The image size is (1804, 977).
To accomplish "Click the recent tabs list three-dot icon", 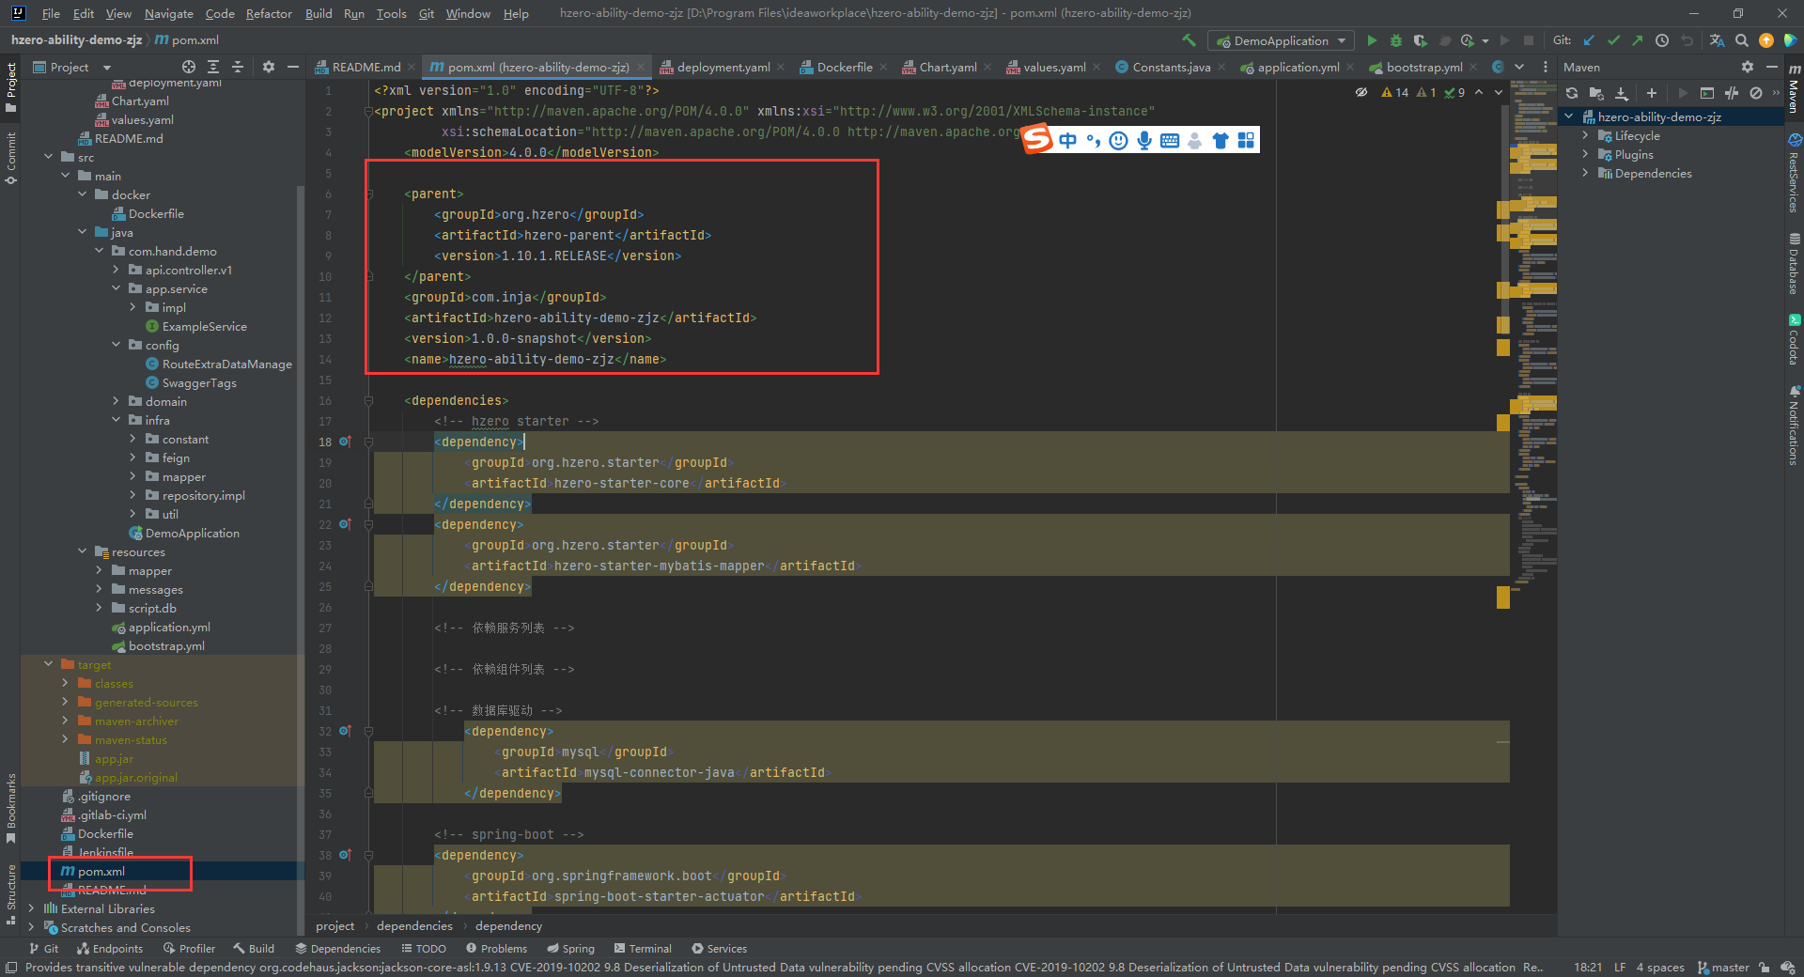I will 1546,67.
